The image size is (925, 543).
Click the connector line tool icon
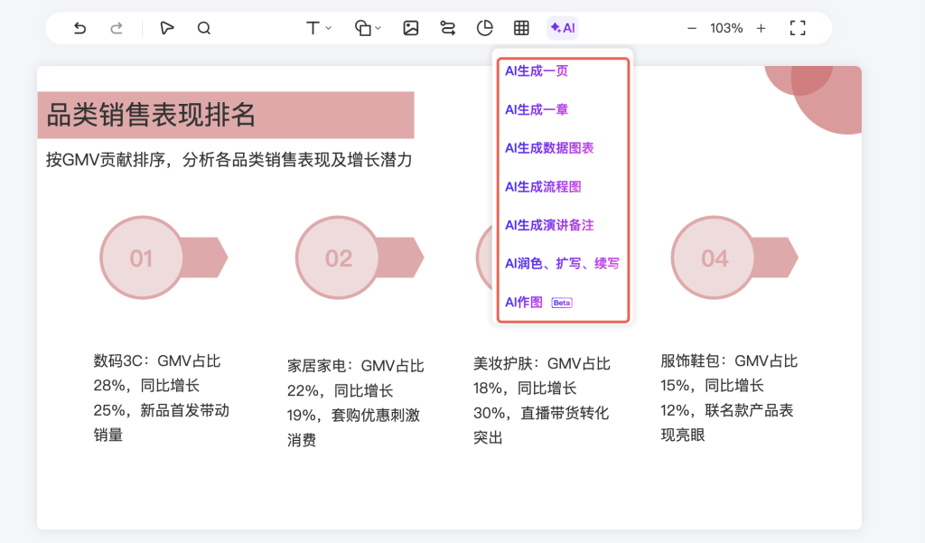[x=448, y=28]
